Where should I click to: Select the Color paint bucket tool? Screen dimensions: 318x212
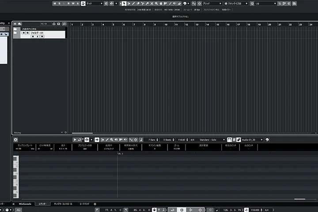click(x=179, y=4)
